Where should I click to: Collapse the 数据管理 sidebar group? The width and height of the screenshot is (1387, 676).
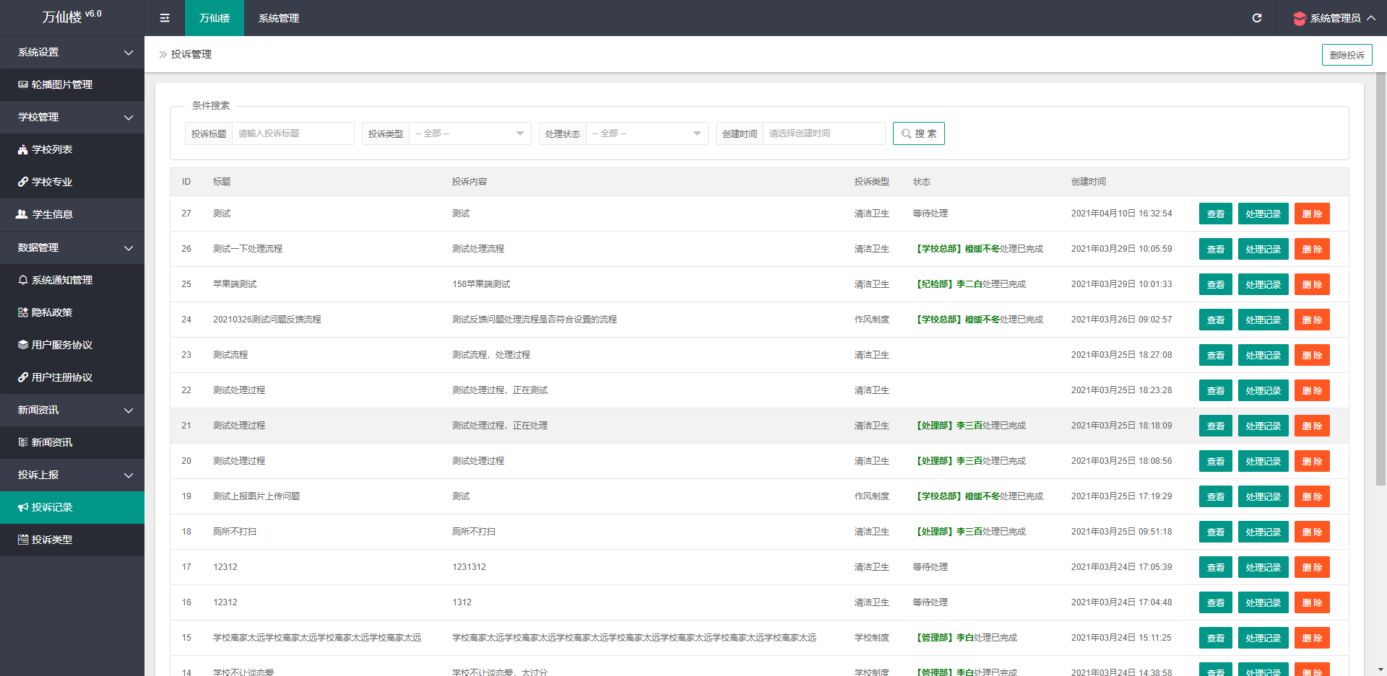pos(72,248)
